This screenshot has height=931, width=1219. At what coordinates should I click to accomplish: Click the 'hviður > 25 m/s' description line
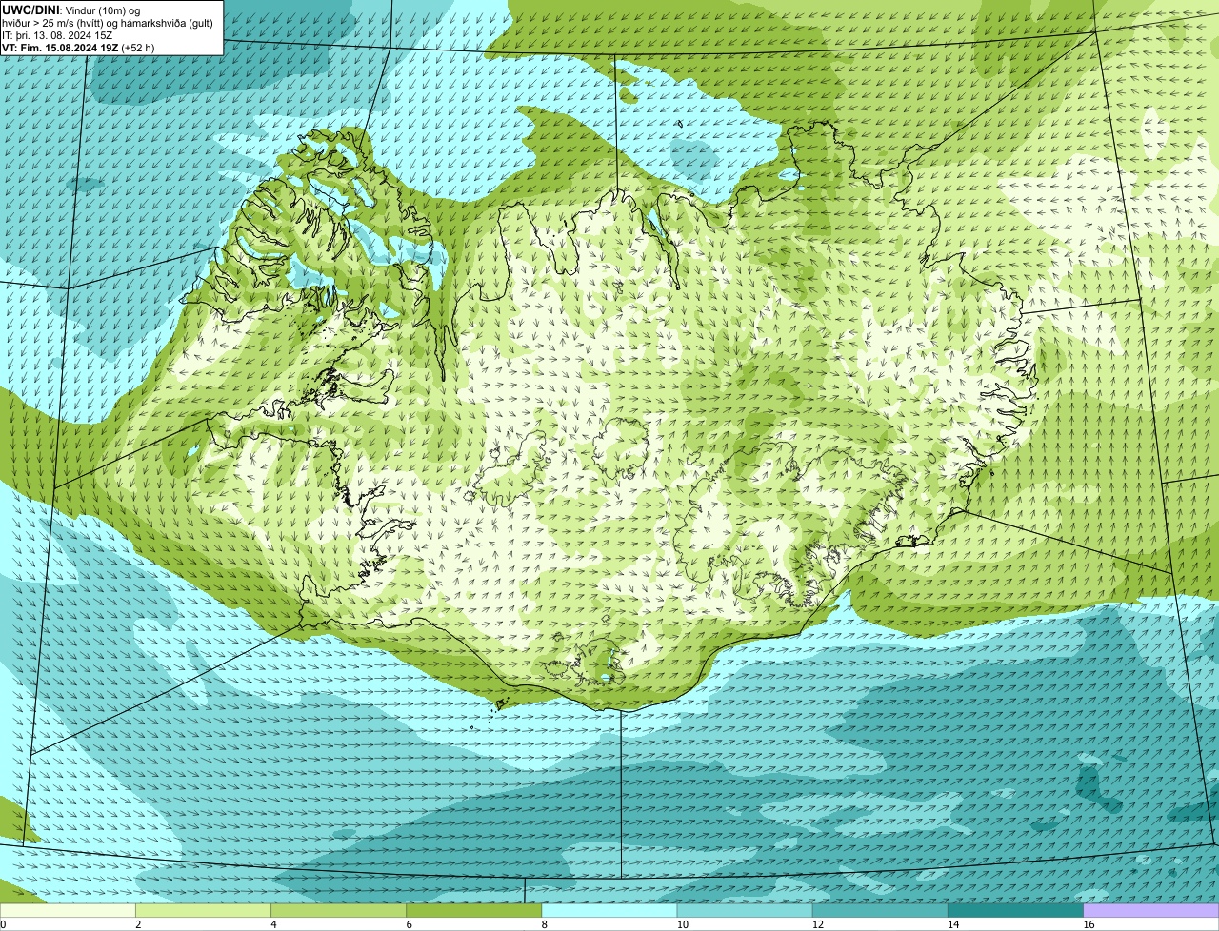tap(108, 23)
